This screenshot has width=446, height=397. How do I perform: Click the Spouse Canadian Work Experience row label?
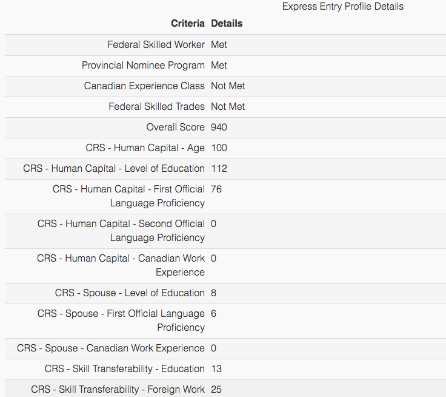[111, 348]
